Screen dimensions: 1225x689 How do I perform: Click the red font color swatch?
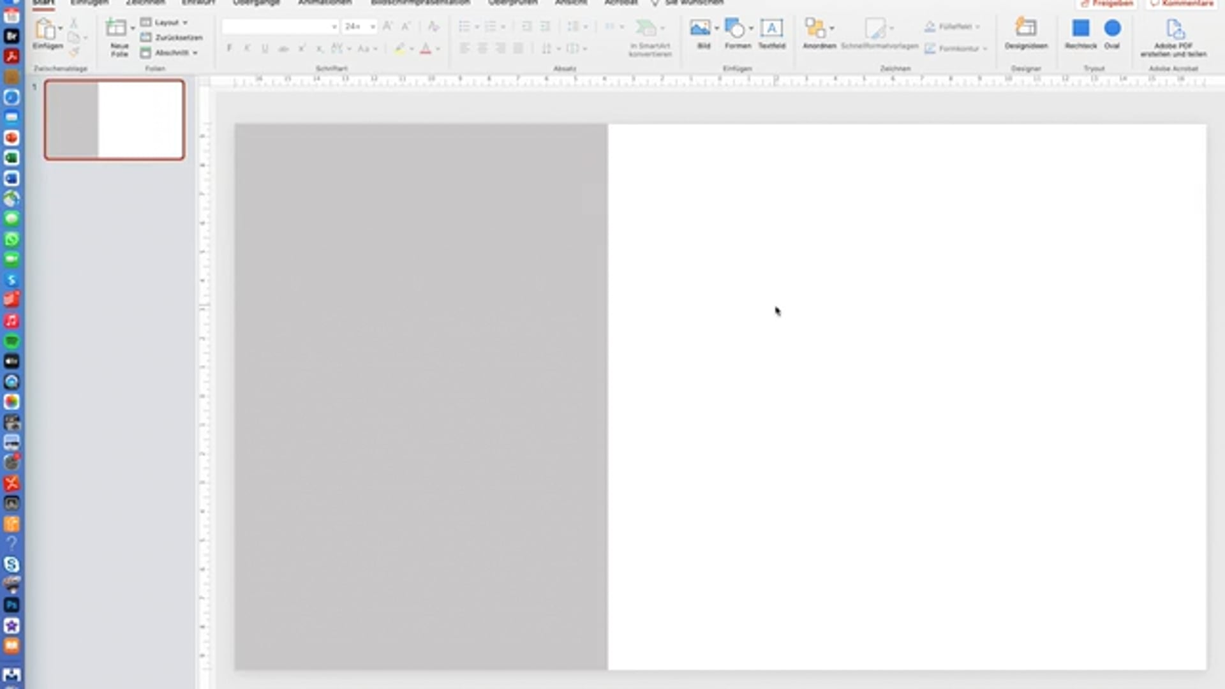coord(426,49)
